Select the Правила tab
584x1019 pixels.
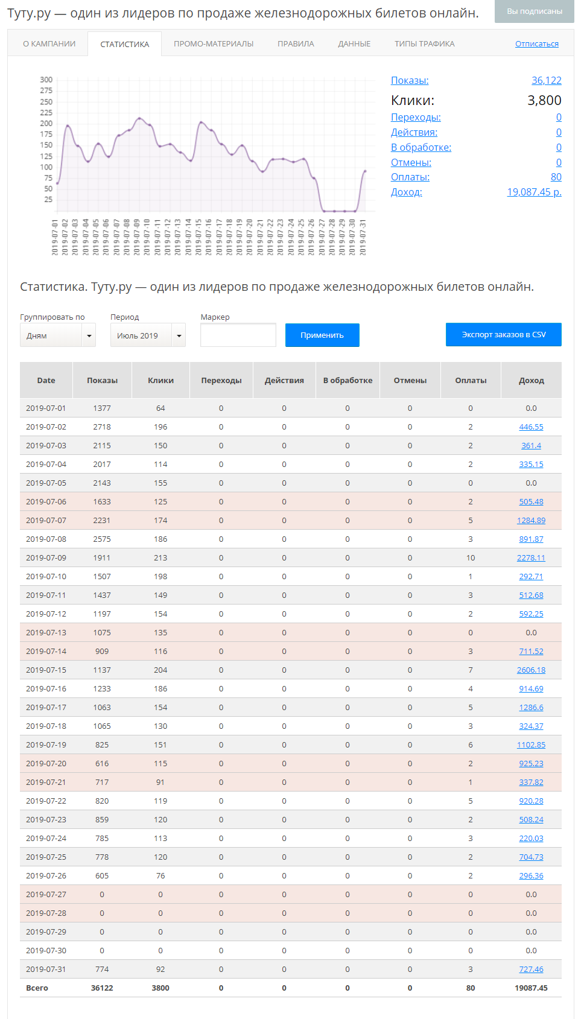tap(296, 44)
